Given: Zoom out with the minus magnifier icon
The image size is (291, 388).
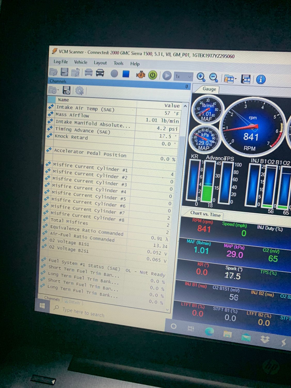Looking at the screenshot, I should 213,77.
